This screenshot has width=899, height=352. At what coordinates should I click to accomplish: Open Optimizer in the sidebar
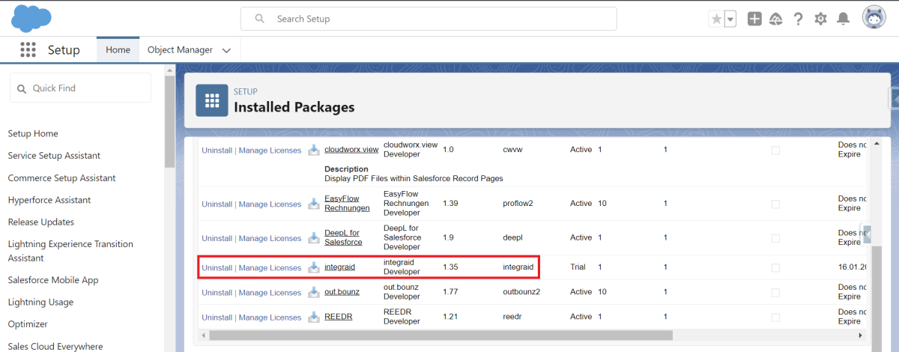(28, 324)
